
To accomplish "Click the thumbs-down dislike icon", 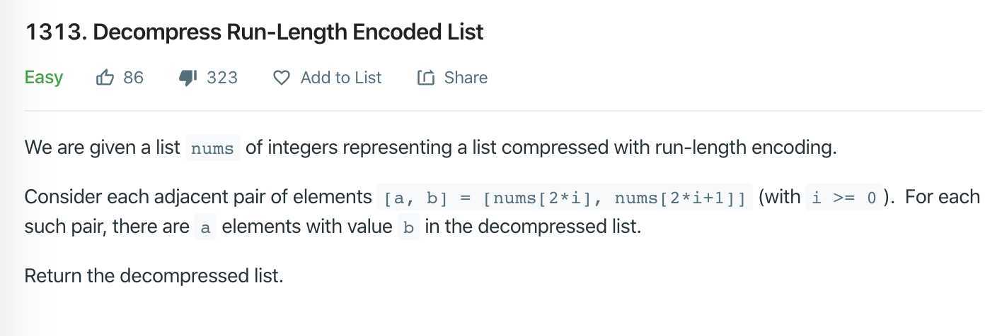I will (x=188, y=78).
